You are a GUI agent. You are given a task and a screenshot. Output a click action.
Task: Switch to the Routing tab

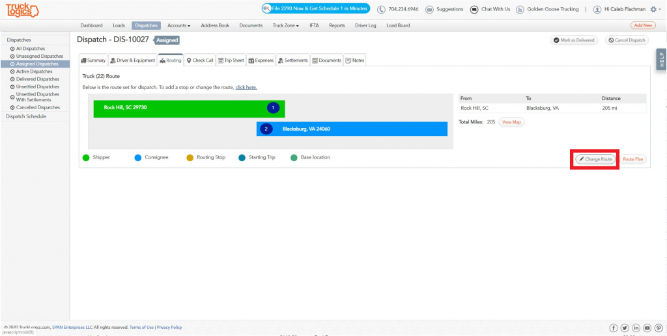pos(171,60)
